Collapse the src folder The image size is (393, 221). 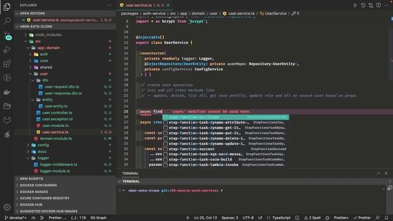point(26,41)
